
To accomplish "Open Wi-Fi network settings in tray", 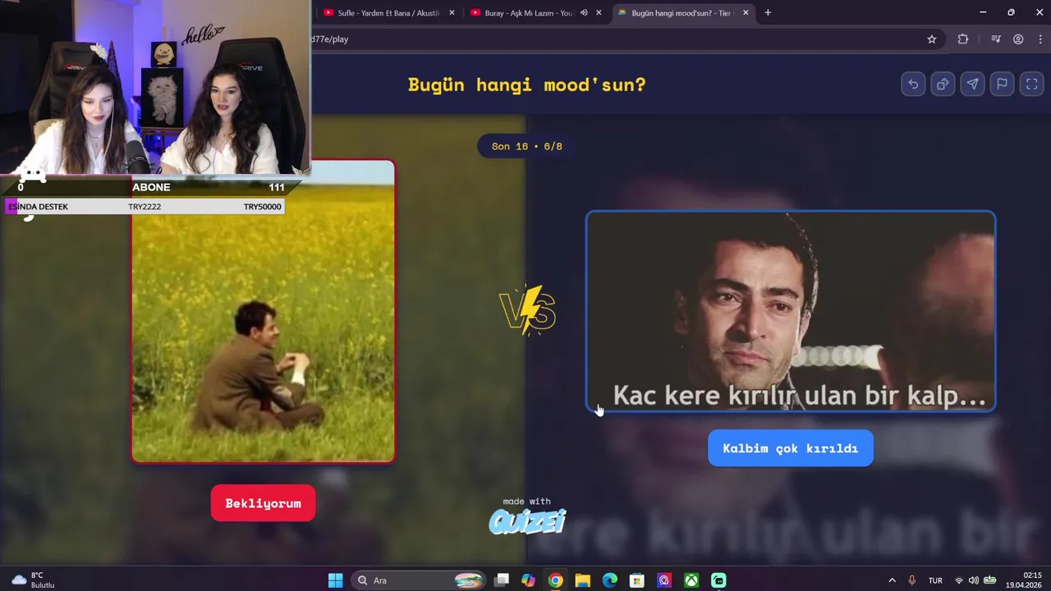I will (958, 580).
